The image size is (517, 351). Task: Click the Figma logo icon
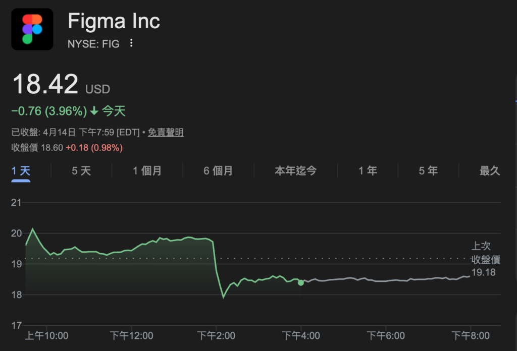(x=32, y=29)
